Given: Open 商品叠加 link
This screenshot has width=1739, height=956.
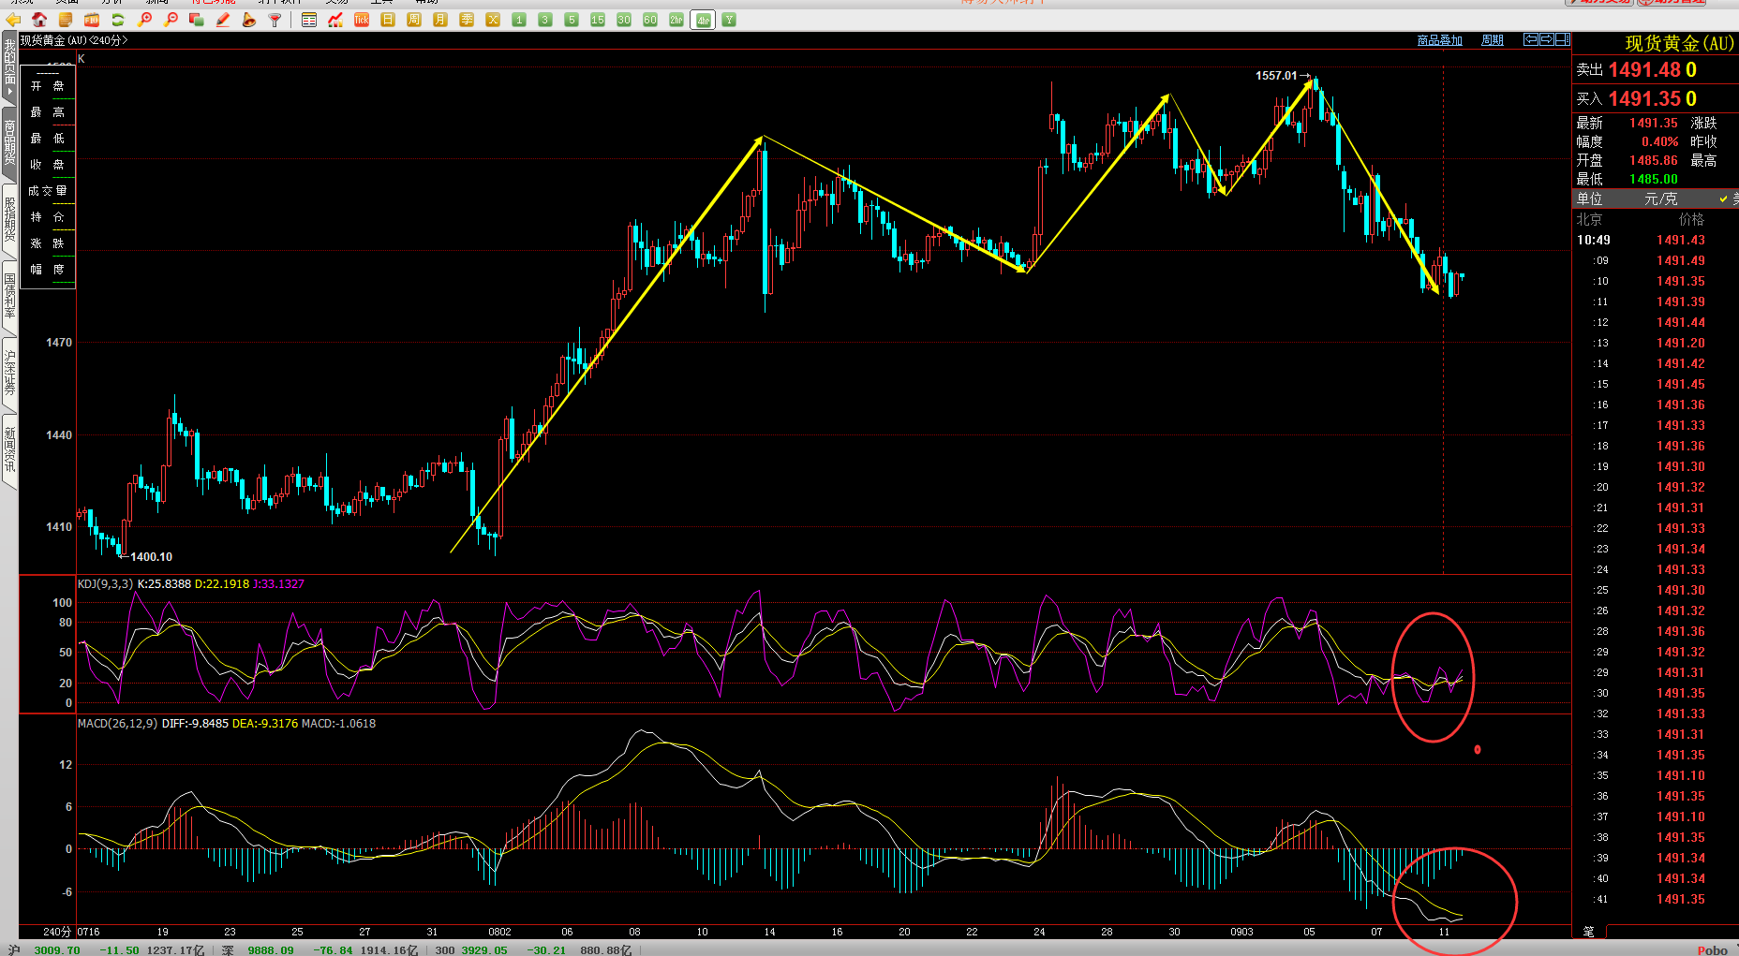Looking at the screenshot, I should tap(1440, 40).
